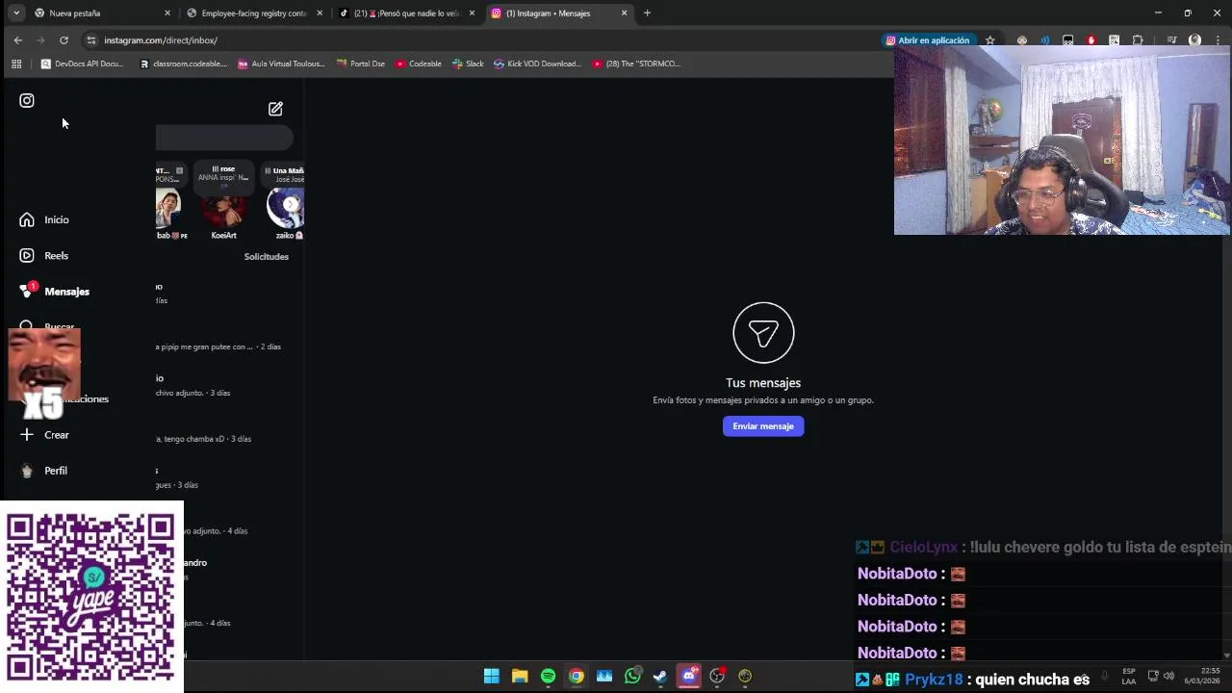This screenshot has width=1232, height=693.
Task: Open volume control in system tray
Action: tap(1168, 676)
